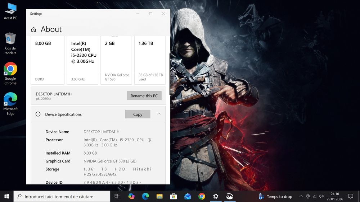Viewport: 360px width, 202px height.
Task: Select the 2 GB NVIDIA GeForce card
Action: (x=116, y=60)
